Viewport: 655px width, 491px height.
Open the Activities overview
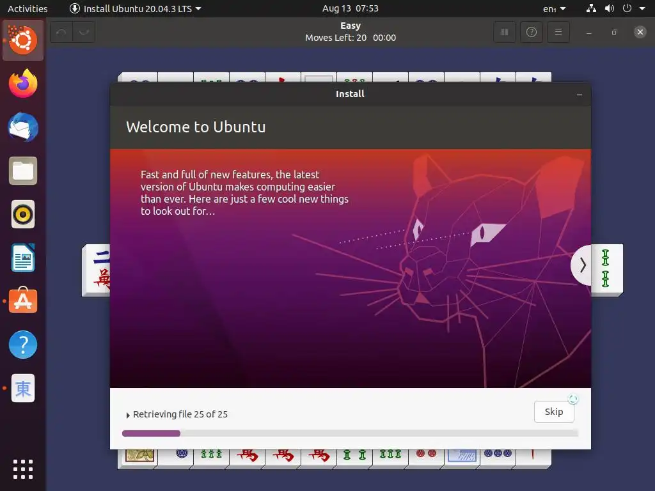tap(28, 8)
